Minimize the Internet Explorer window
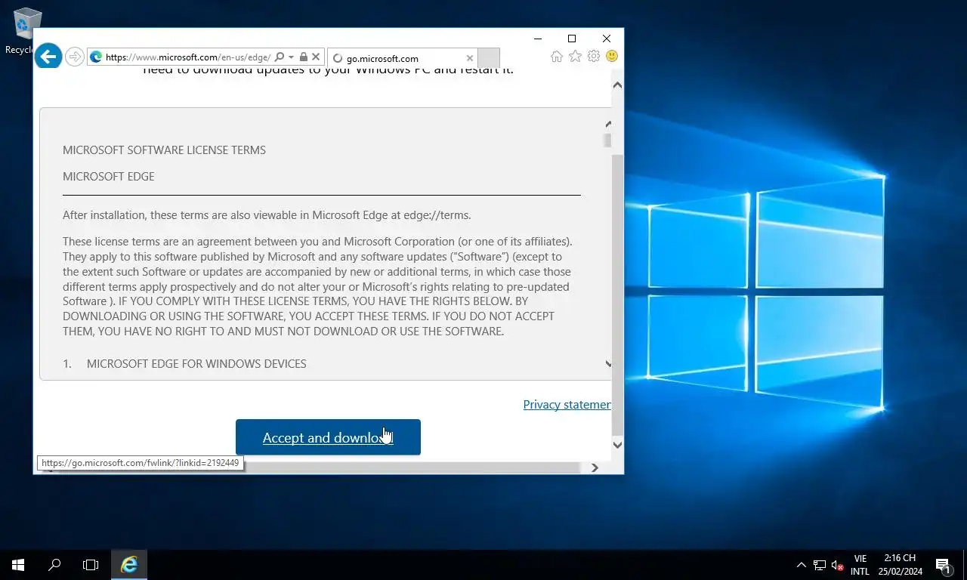967x580 pixels. 538,39
